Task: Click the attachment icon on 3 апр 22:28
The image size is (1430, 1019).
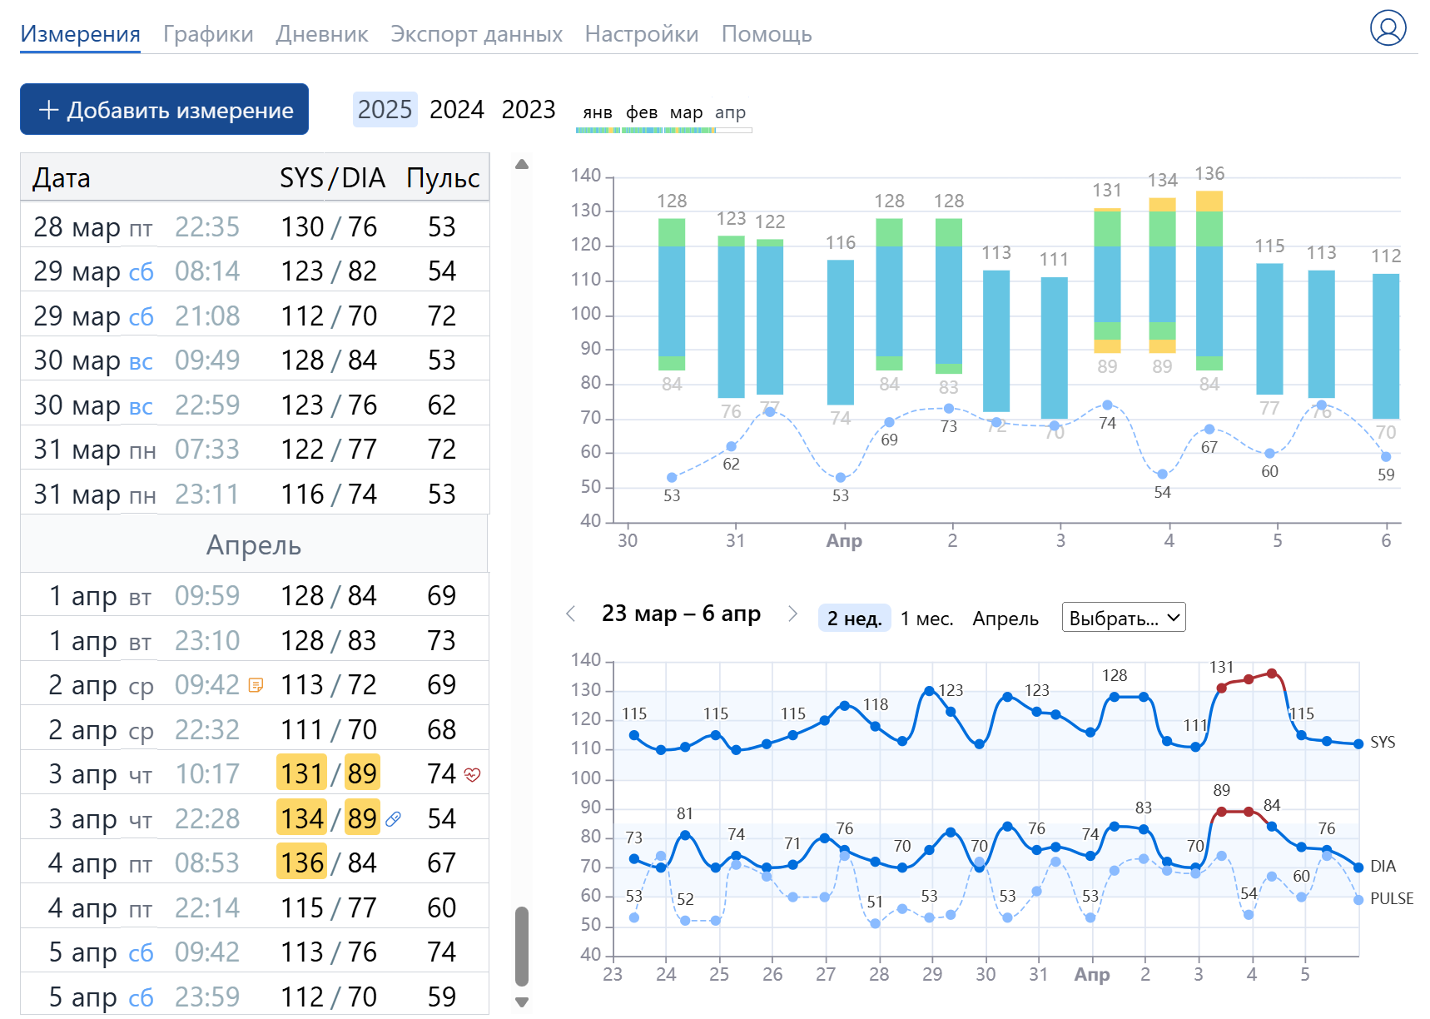Action: (x=394, y=819)
